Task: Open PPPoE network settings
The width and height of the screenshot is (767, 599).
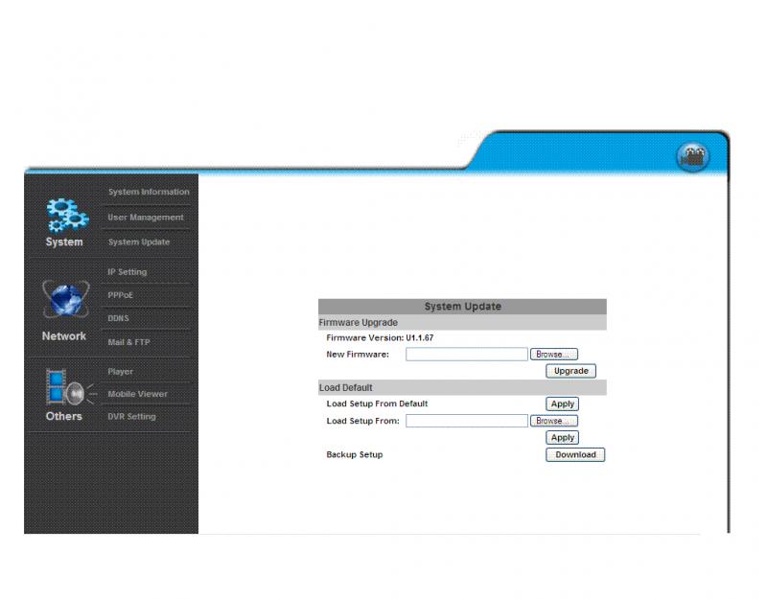Action: [121, 295]
